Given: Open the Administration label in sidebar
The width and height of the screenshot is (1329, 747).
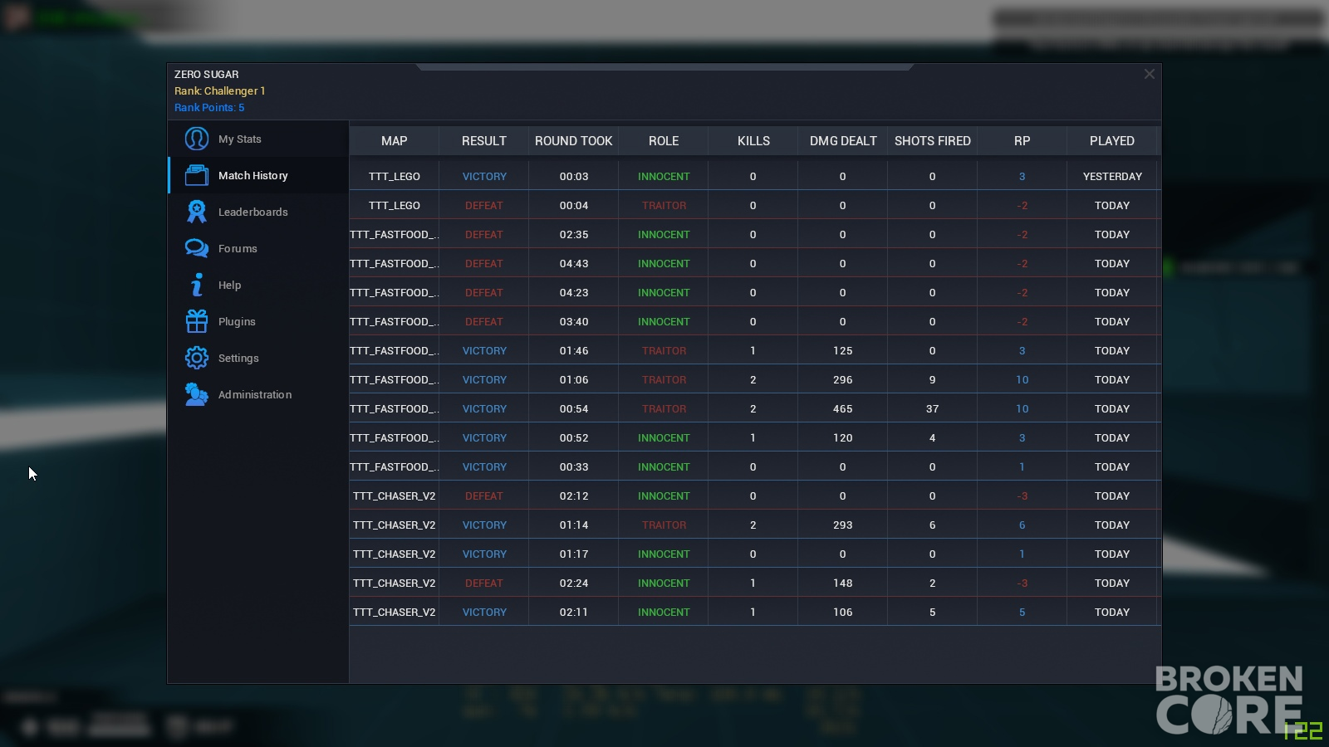Looking at the screenshot, I should point(255,395).
